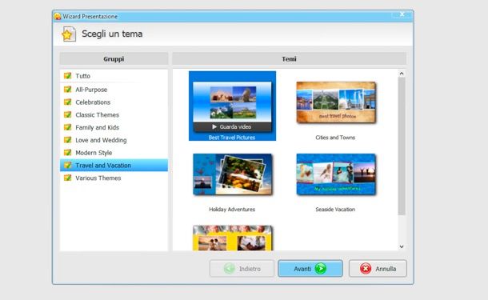This screenshot has height=300, width=488.
Task: Click the green arrow icon on Avanti
Action: (320, 268)
